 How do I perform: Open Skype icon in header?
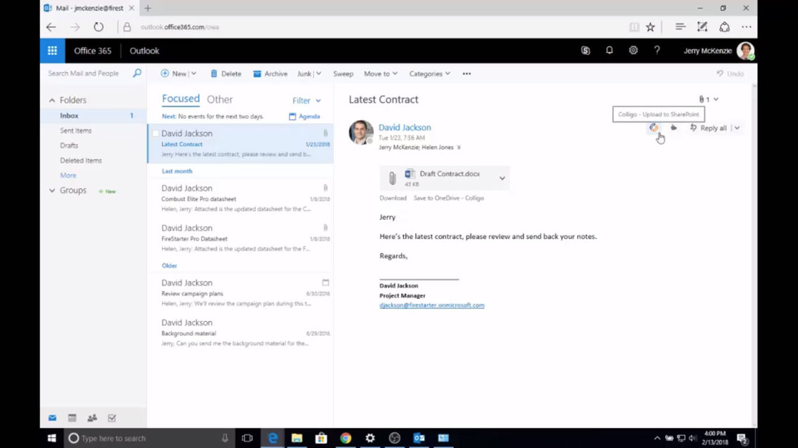tap(585, 51)
